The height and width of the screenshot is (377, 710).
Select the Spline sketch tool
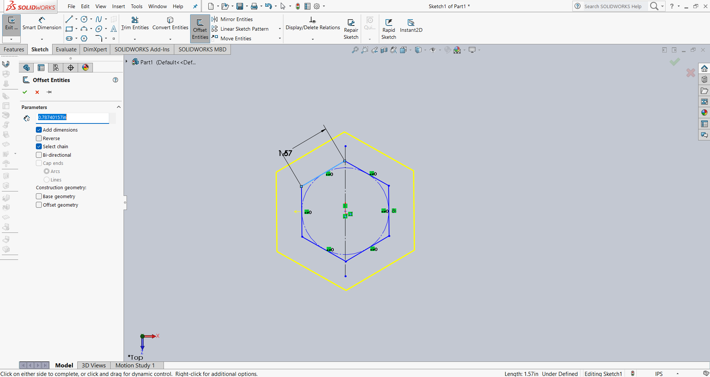click(x=99, y=19)
